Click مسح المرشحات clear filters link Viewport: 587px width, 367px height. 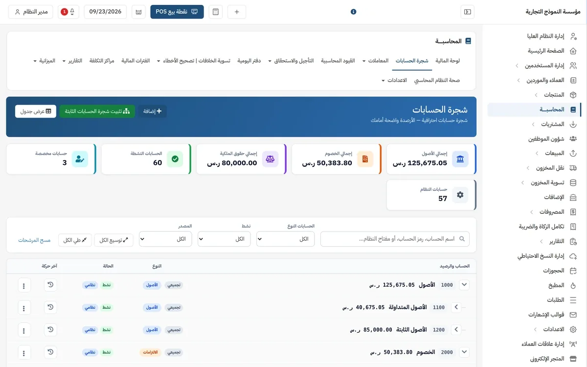coord(35,240)
